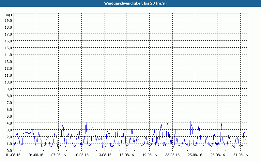261x163 pixels.
Task: Select the '16,0' y-axis label
Action: coord(8,41)
